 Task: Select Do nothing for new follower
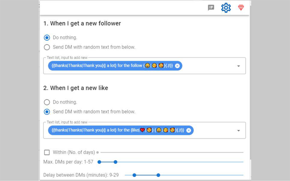pyautogui.click(x=47, y=38)
